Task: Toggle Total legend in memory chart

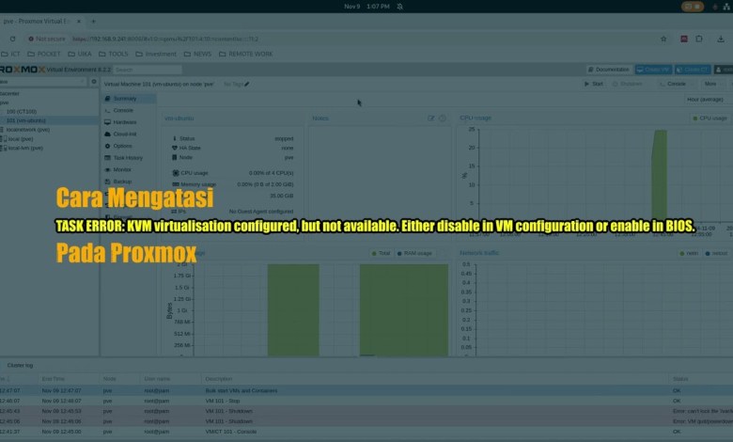Action: pyautogui.click(x=381, y=253)
